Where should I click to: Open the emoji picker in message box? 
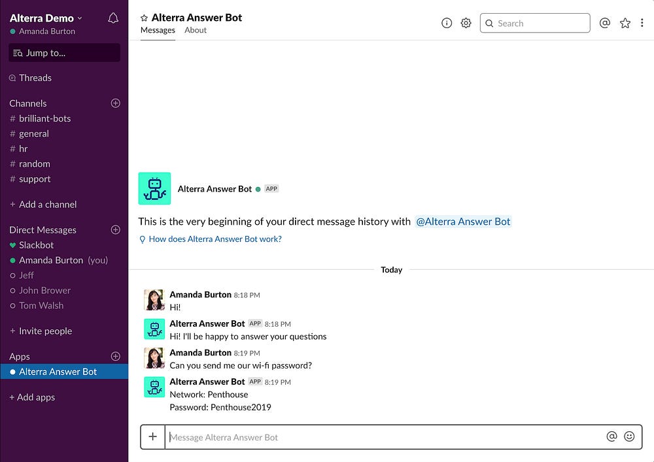[x=629, y=437]
